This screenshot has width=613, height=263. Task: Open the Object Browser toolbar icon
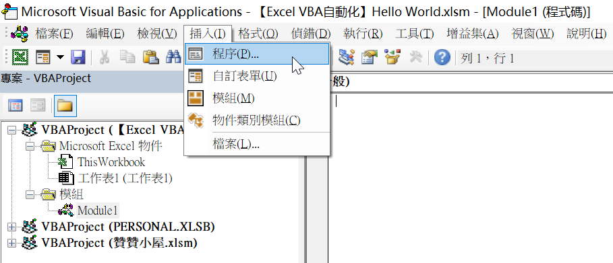[x=392, y=57]
